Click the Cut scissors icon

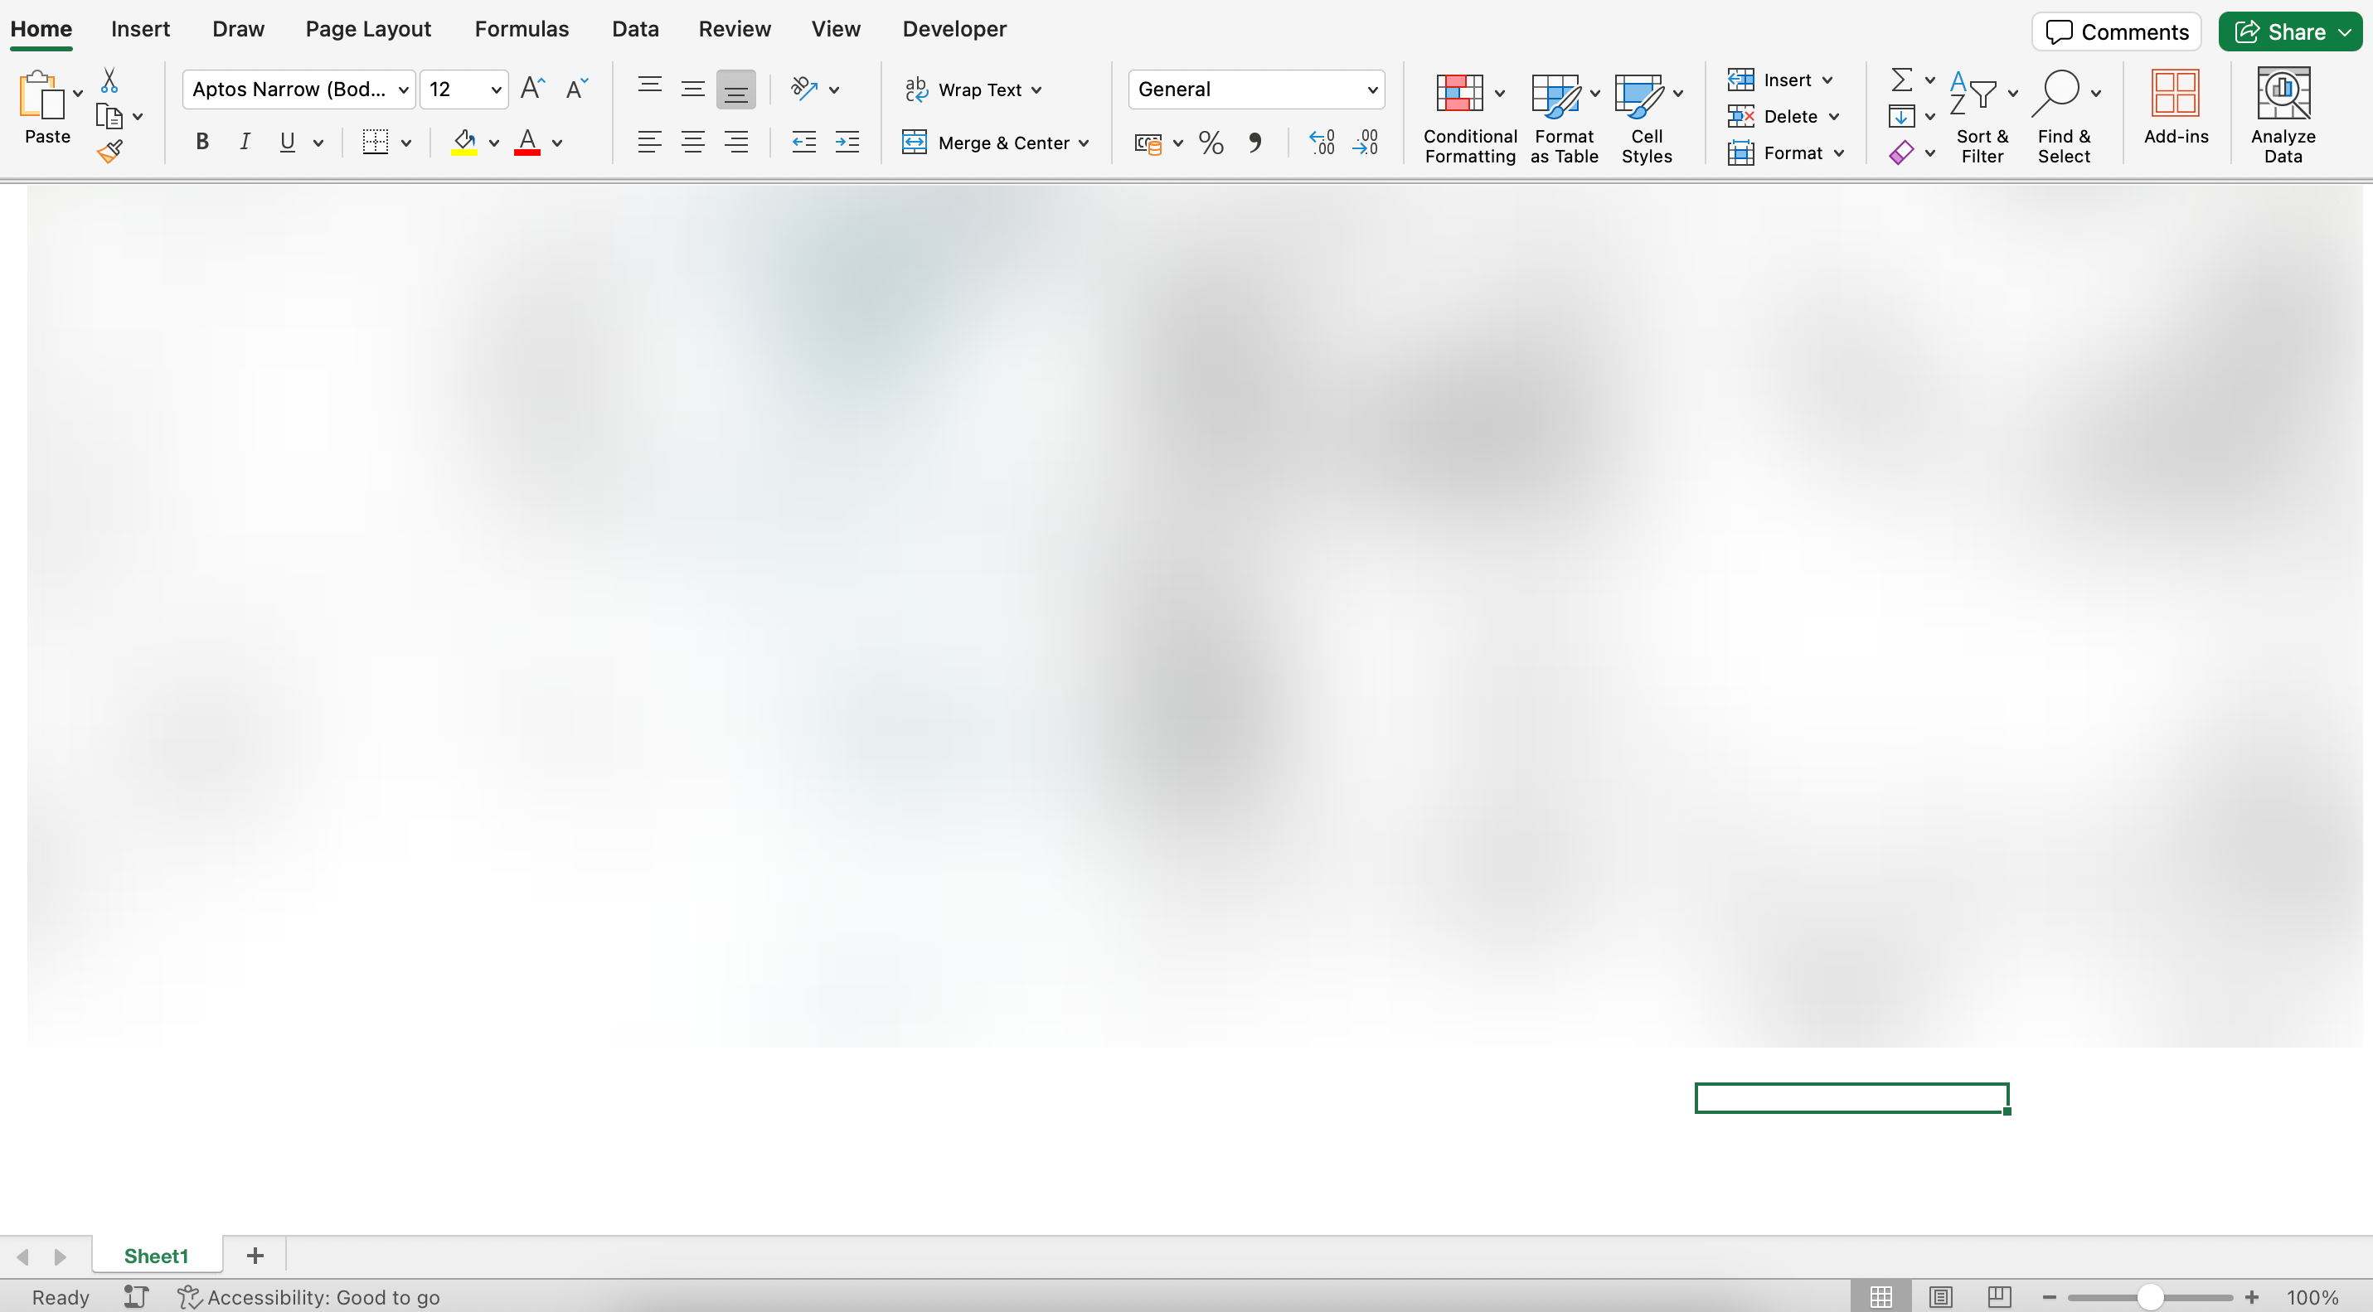(x=109, y=81)
